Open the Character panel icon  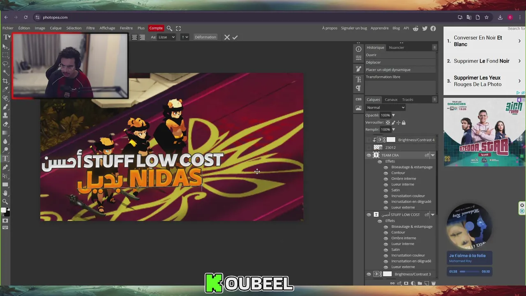(358, 79)
